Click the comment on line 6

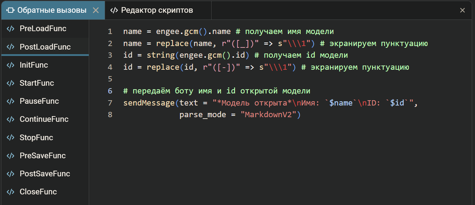click(x=217, y=91)
